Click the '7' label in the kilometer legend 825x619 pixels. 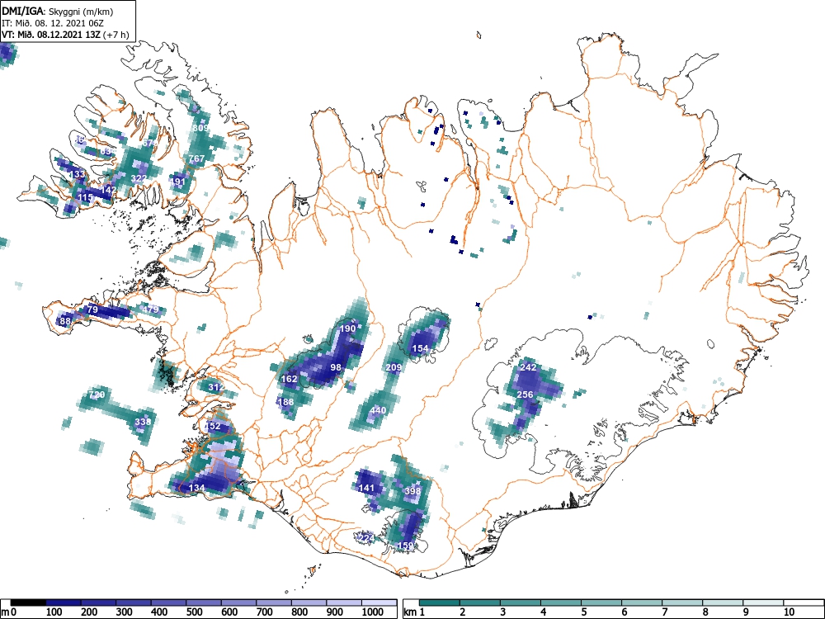(x=664, y=612)
